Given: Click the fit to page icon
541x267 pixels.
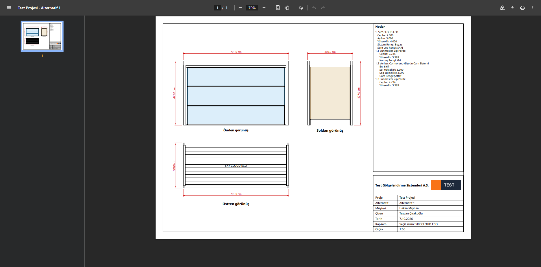Looking at the screenshot, I should (278, 8).
